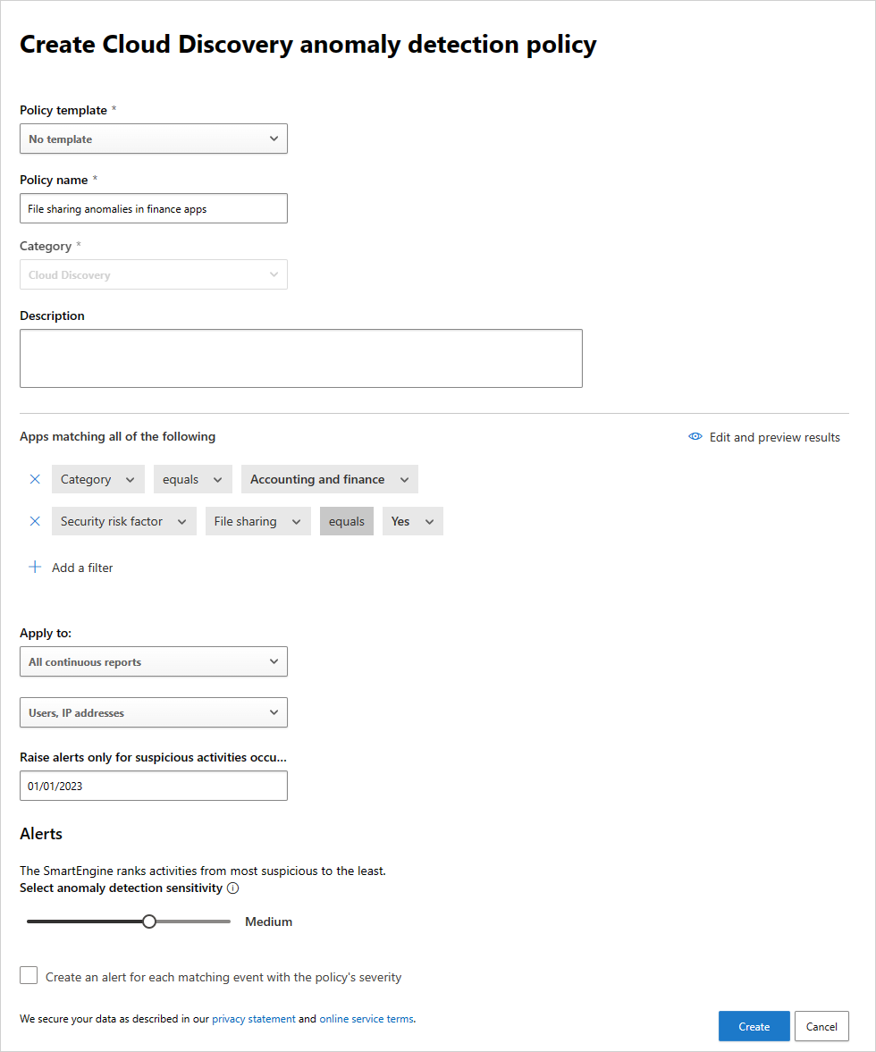
Task: Expand the All continuous reports dropdown
Action: click(154, 662)
